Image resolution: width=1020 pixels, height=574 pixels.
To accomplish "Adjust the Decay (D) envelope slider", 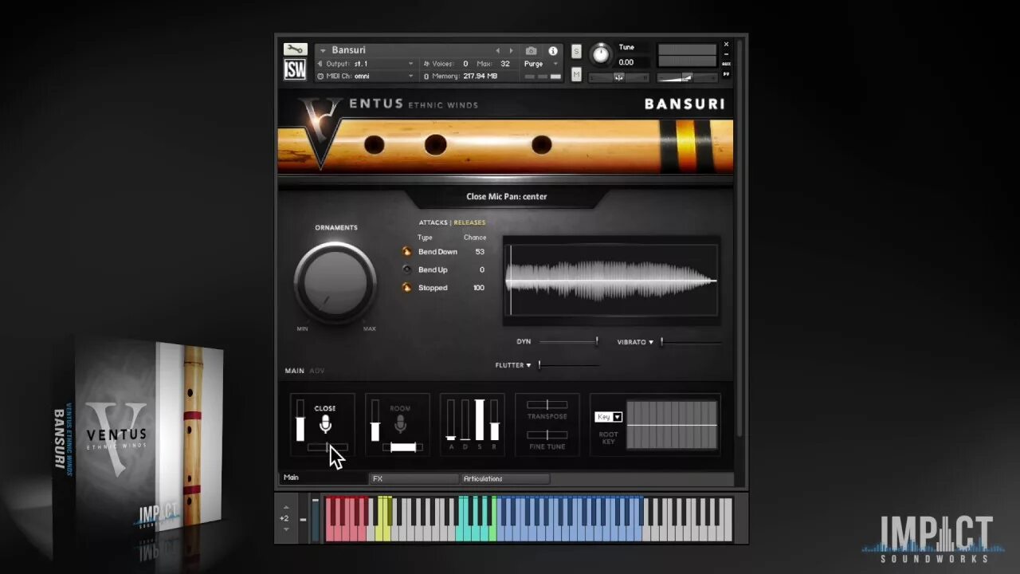I will [x=465, y=420].
